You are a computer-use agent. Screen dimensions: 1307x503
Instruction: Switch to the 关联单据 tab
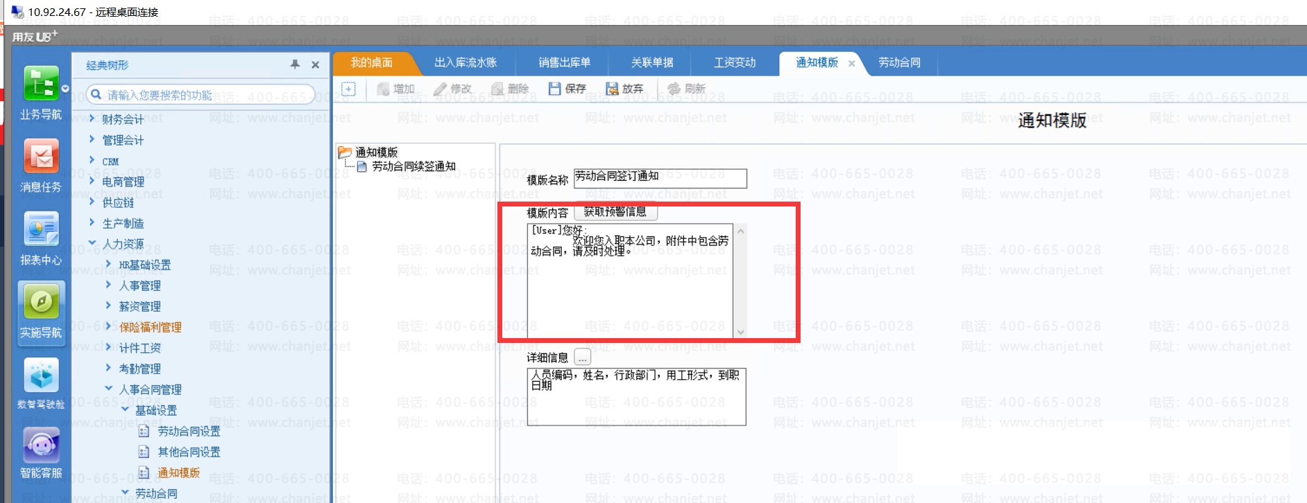(652, 62)
